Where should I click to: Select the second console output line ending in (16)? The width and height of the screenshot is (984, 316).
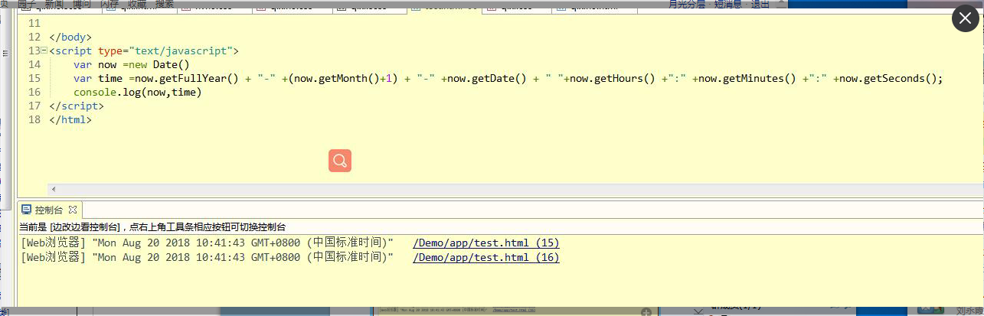click(x=290, y=257)
